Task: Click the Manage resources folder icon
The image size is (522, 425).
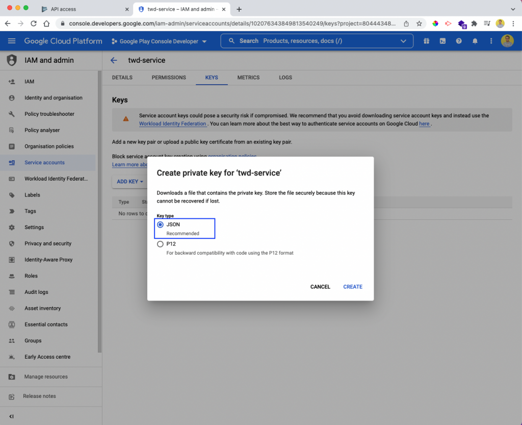Action: [12, 377]
